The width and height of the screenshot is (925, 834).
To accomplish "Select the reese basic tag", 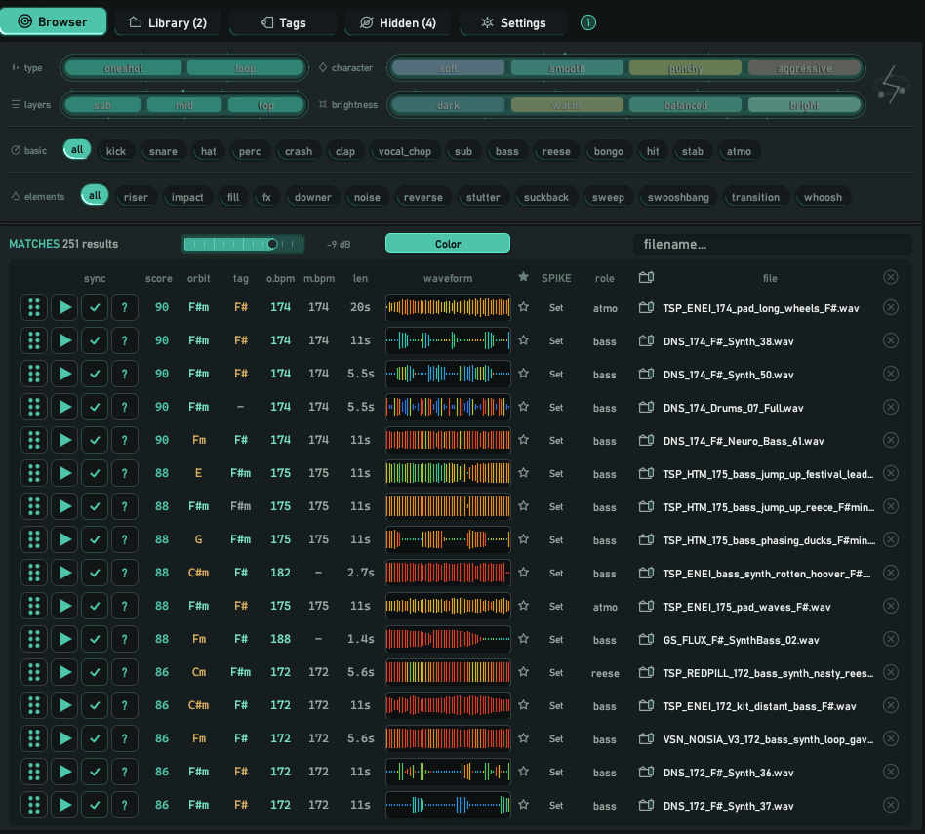I will coord(556,151).
